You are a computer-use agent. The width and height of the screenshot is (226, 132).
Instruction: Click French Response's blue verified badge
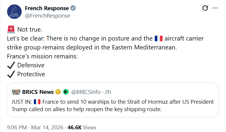pyautogui.click(x=73, y=8)
